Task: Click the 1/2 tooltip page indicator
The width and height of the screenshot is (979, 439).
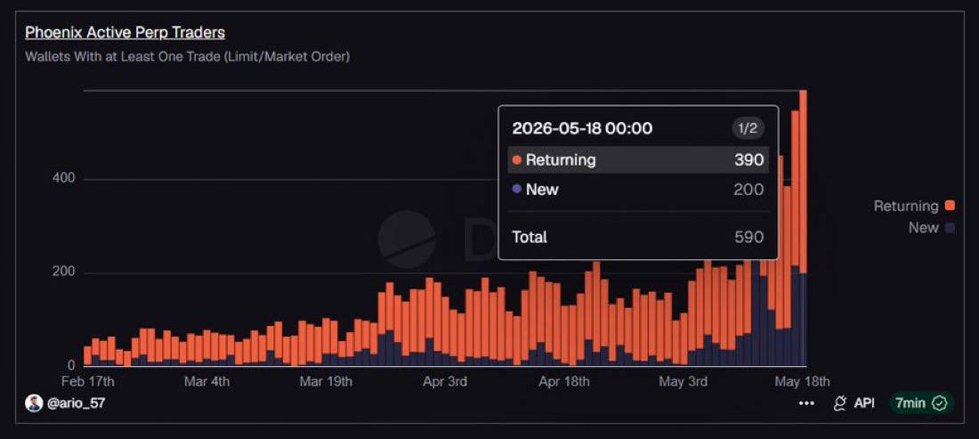Action: click(x=748, y=128)
